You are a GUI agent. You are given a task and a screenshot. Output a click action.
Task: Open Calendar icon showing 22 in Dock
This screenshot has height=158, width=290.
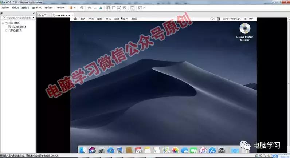point(138,151)
